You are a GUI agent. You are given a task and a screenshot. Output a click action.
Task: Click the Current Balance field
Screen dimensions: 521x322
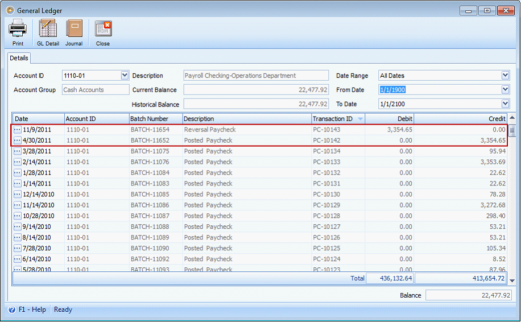[256, 90]
